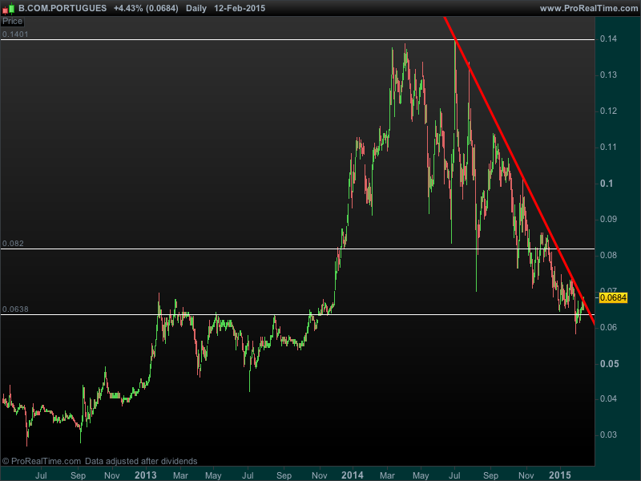Click the 0.14 price axis value
641x481 pixels.
coord(608,38)
